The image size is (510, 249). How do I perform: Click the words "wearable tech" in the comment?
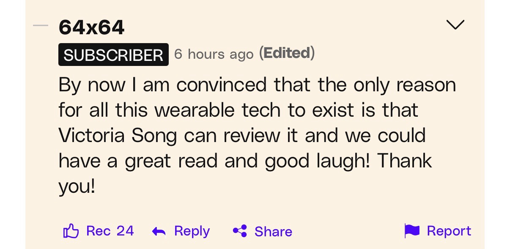pyautogui.click(x=217, y=110)
